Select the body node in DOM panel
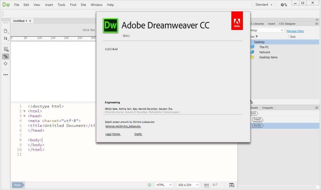The height and width of the screenshot is (190, 321). [258, 126]
